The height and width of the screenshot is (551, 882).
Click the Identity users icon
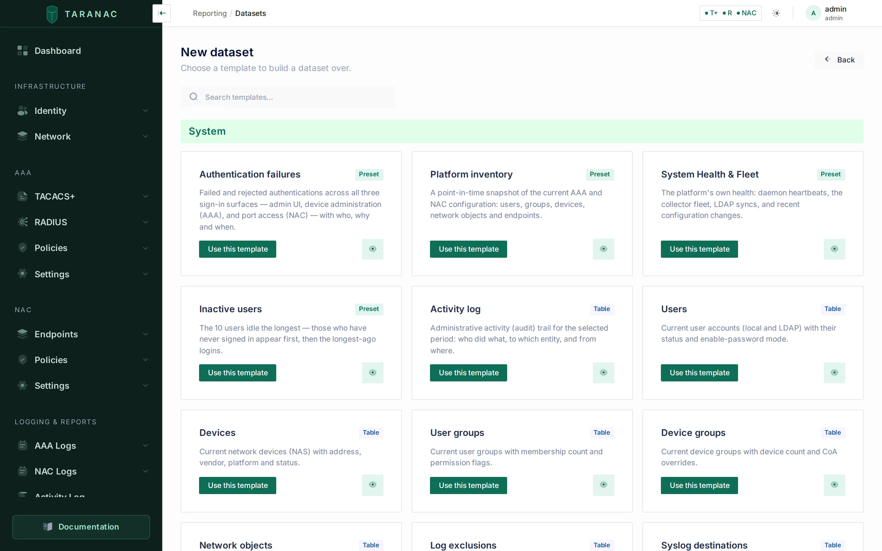tap(22, 111)
